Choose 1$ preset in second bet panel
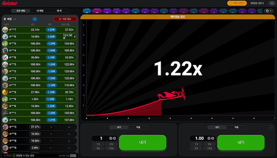 click(x=196, y=144)
